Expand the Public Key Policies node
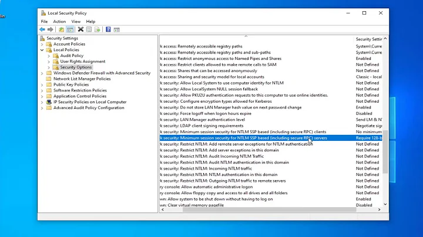The image size is (423, 237). pyautogui.click(x=42, y=84)
